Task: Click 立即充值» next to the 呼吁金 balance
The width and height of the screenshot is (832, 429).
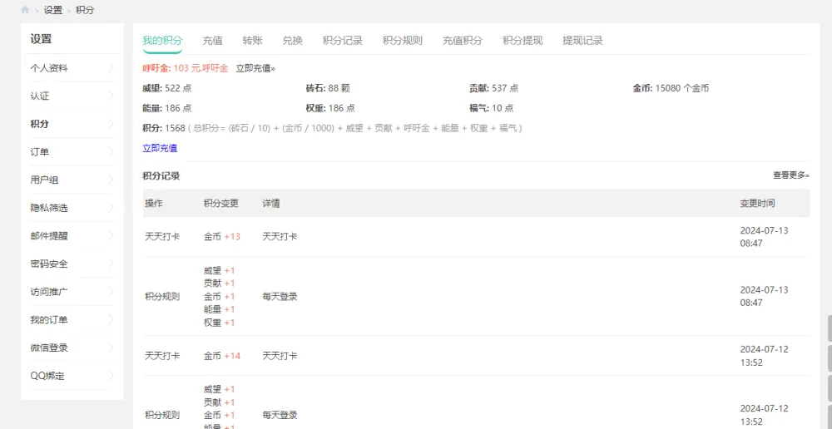Action: [x=255, y=68]
